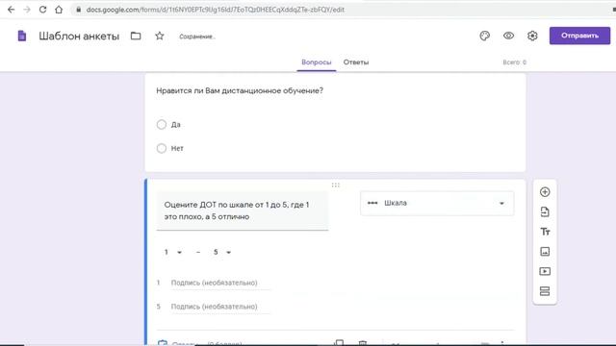Image resolution: width=616 pixels, height=346 pixels.
Task: Click the label field for value 1
Action: tap(220, 283)
